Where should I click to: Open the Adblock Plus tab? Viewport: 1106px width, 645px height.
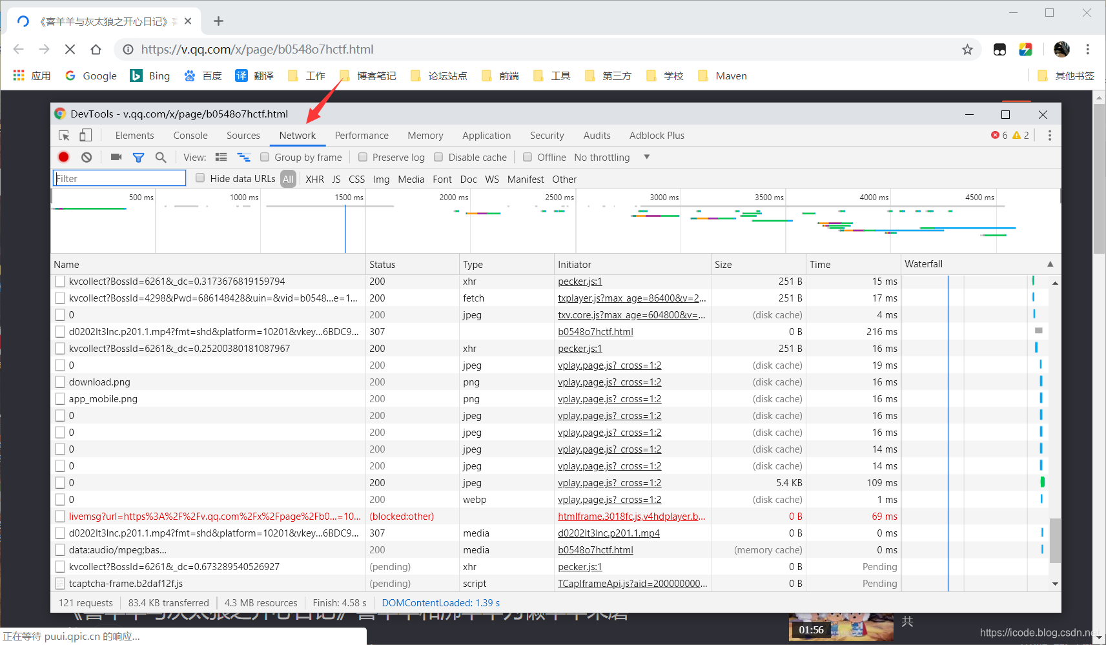pos(657,136)
